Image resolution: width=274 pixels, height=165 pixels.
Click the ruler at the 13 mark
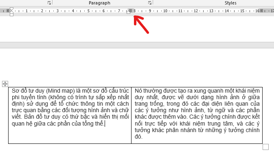[211, 11]
